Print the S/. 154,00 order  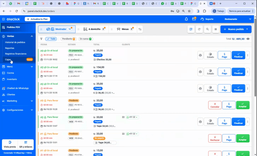pos(200,72)
